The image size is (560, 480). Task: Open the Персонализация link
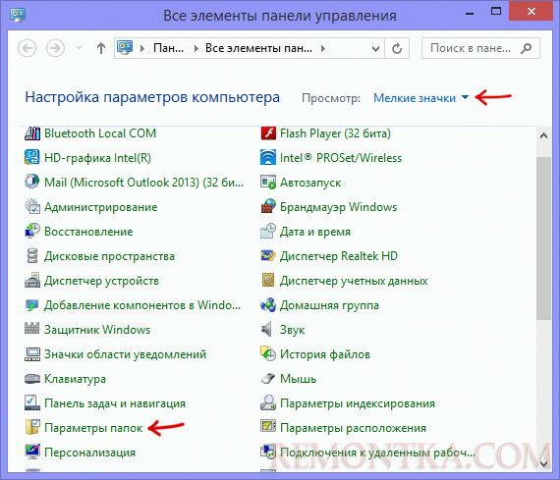pyautogui.click(x=89, y=453)
